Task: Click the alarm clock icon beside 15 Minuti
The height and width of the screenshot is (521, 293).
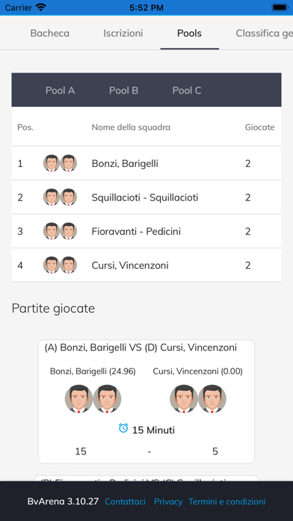Action: coord(123,428)
